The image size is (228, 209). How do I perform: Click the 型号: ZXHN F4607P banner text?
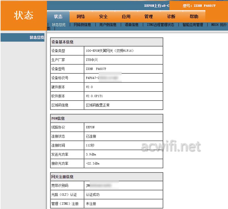click(199, 6)
